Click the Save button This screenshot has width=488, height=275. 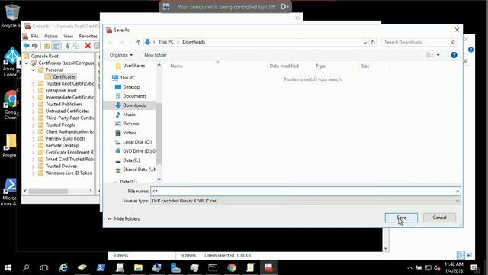pos(401,218)
